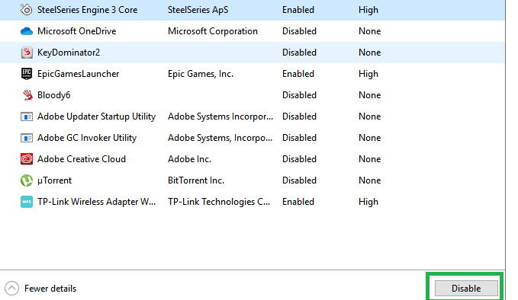Screen dimensions: 518x300
Task: Click None impact of Adobe Creative Cloud
Action: 370,159
